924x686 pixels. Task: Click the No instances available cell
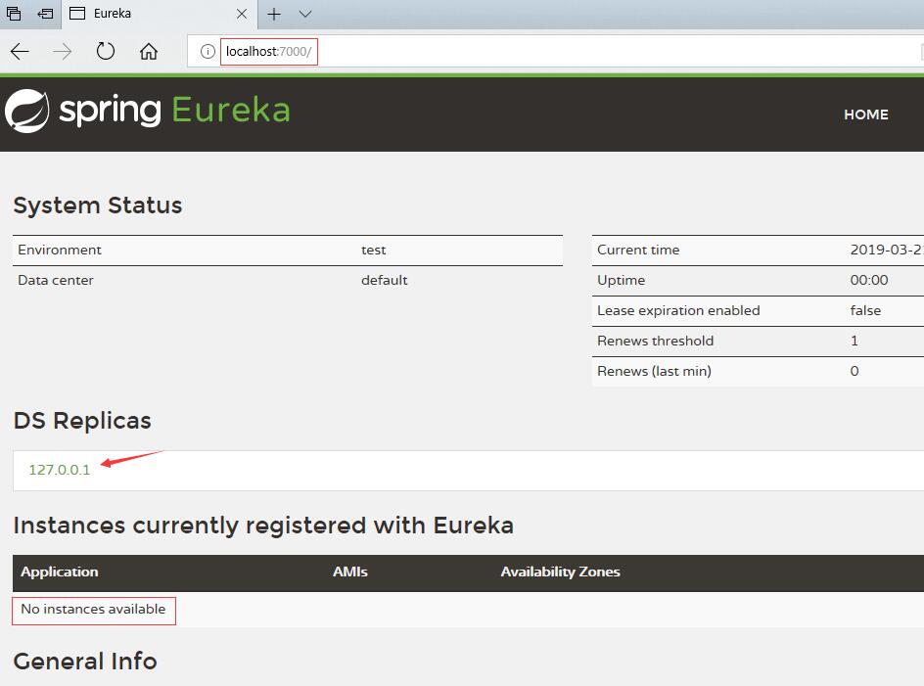(x=94, y=610)
